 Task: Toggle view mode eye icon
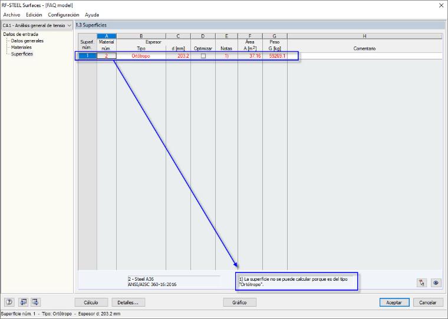(x=436, y=283)
